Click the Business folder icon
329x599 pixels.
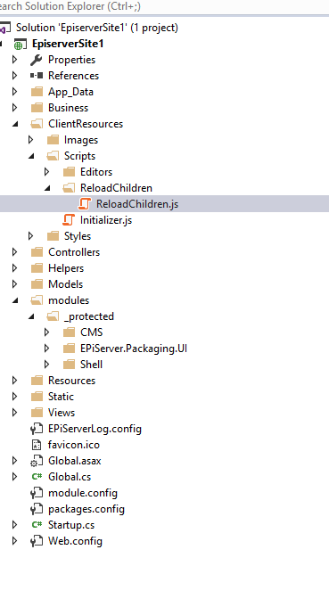pos(37,108)
